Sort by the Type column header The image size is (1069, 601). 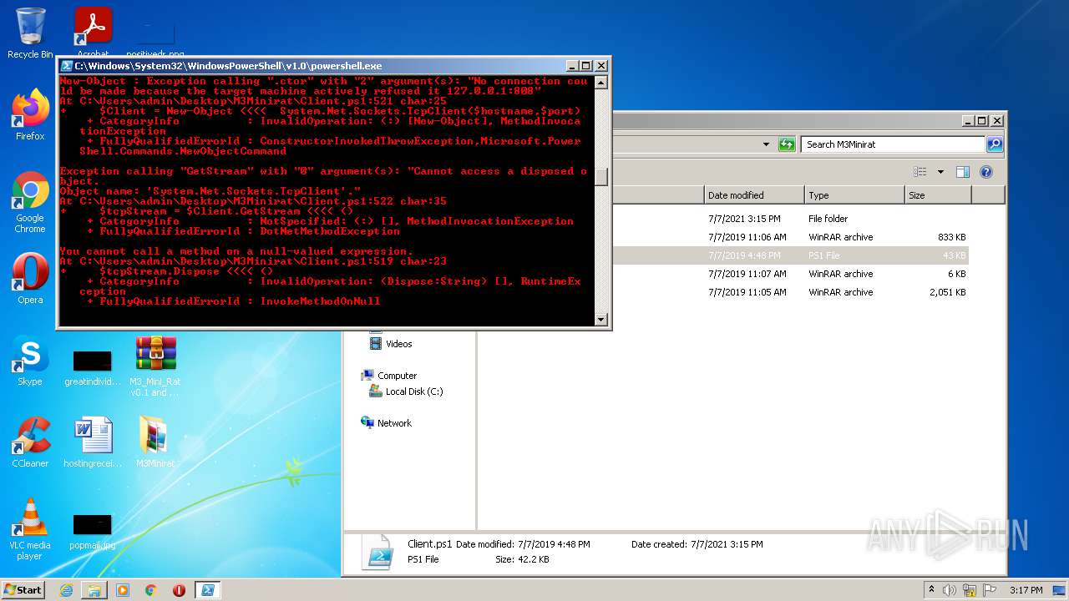click(x=854, y=195)
